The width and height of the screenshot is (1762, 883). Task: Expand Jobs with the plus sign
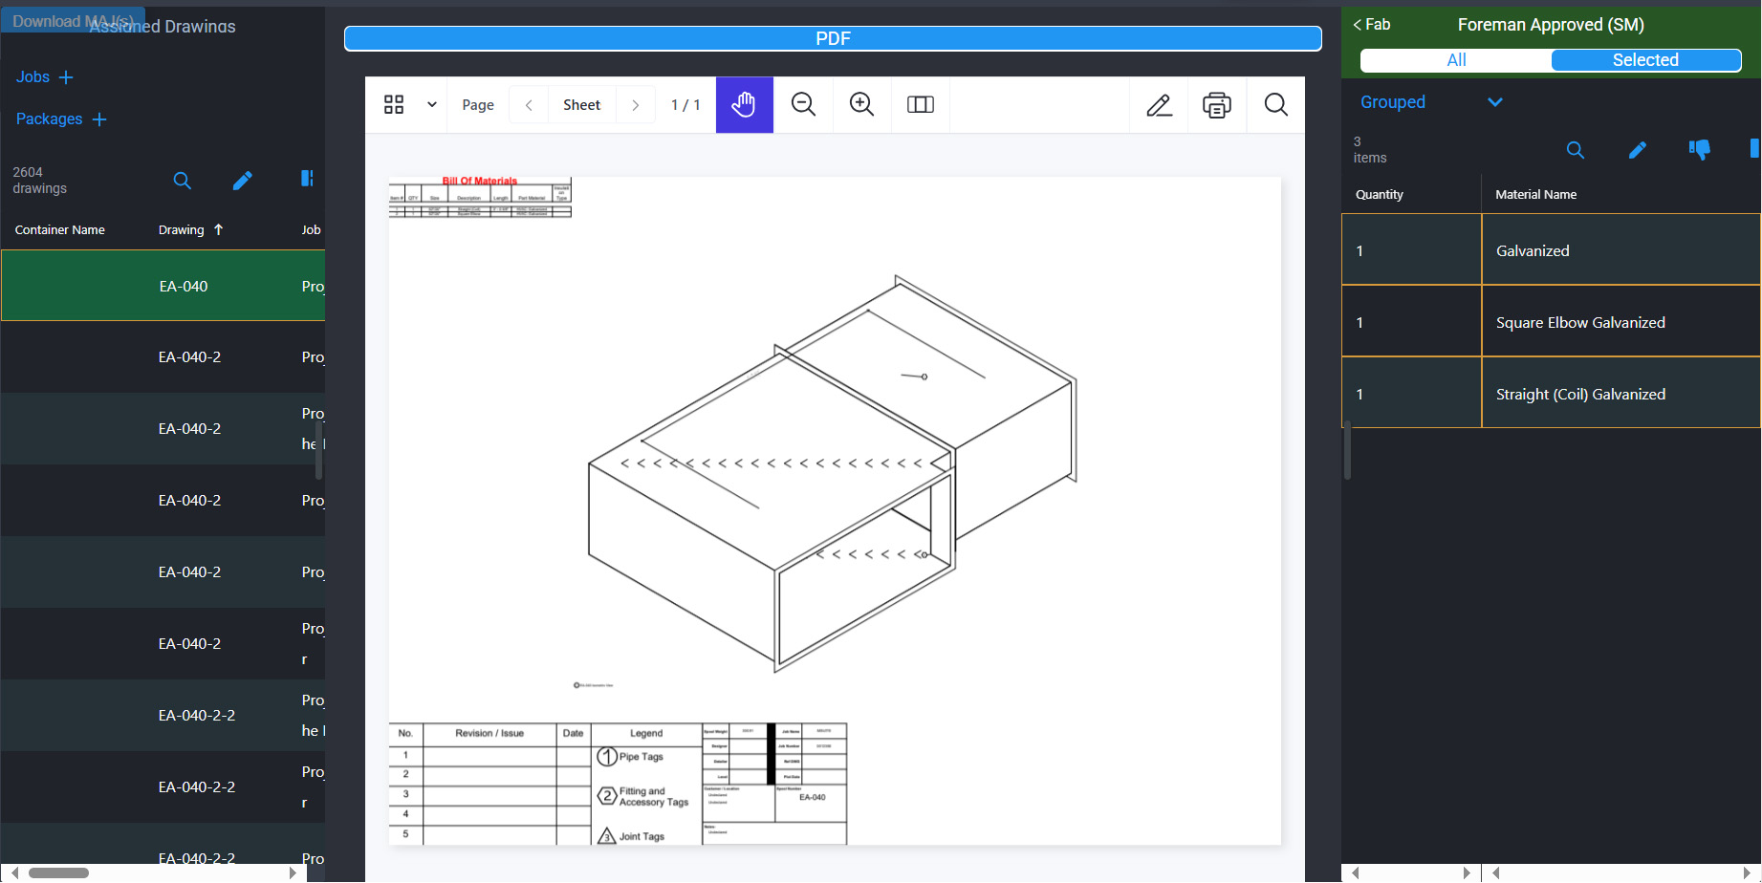click(x=66, y=77)
